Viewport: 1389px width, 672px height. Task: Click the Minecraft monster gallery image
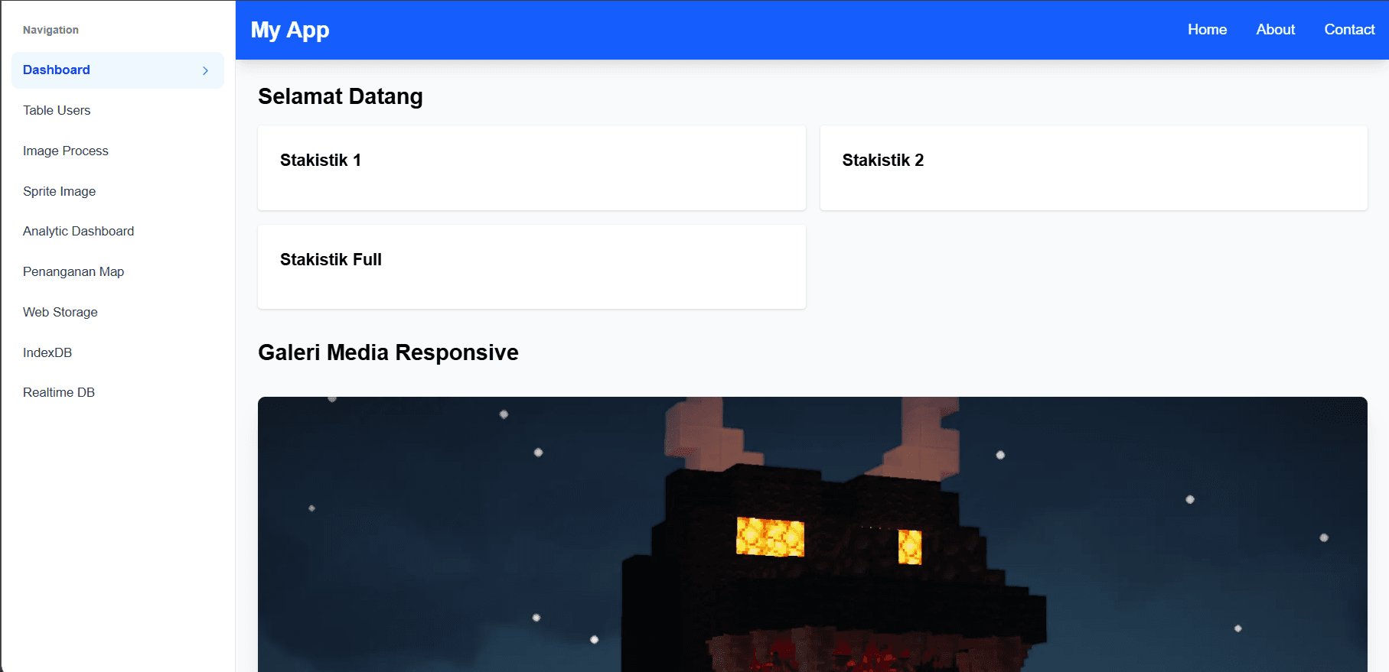[x=813, y=534]
